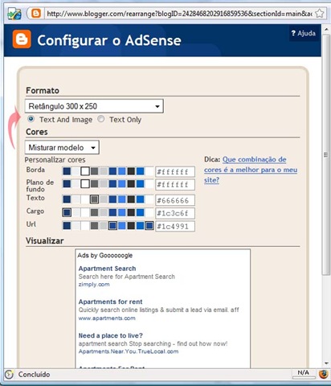Click the Need a place to live? ad title
The height and width of the screenshot is (386, 331).
(x=111, y=335)
